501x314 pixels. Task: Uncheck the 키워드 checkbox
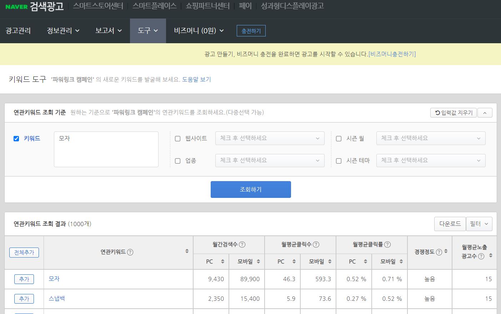click(x=16, y=139)
